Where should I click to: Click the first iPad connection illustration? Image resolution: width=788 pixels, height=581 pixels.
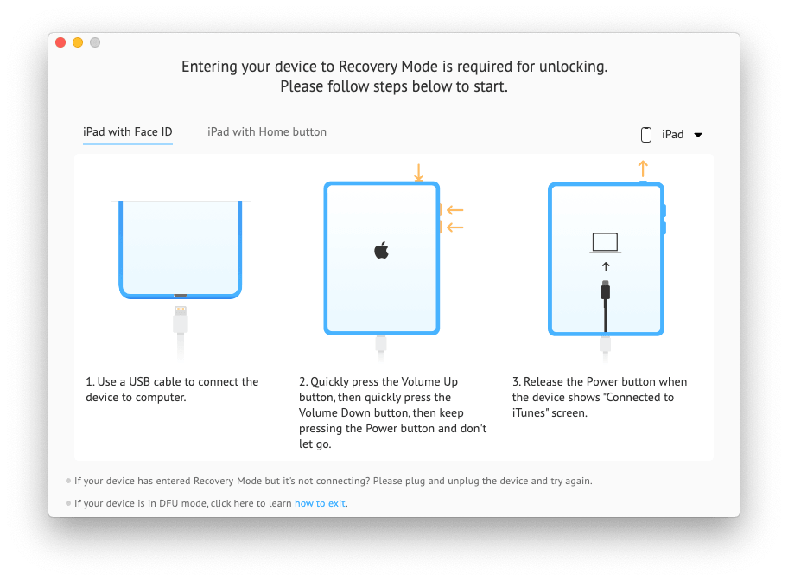[x=180, y=251]
